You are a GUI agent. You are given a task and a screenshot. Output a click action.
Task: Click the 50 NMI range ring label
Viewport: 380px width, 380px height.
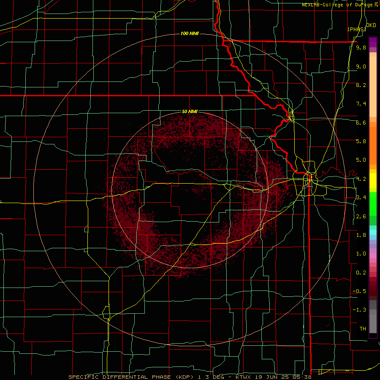click(x=190, y=111)
